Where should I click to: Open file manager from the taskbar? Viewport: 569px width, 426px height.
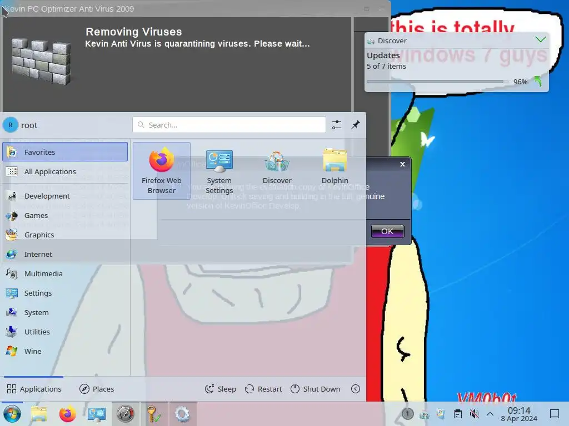[x=39, y=414]
